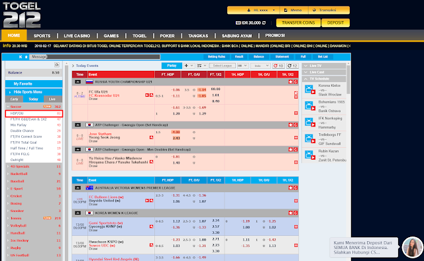The image size is (424, 261).
Task: Open live stream for FC Ufa U21
Action: click(147, 95)
